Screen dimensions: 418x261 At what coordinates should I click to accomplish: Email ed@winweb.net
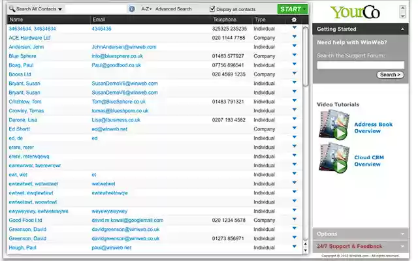pos(110,129)
